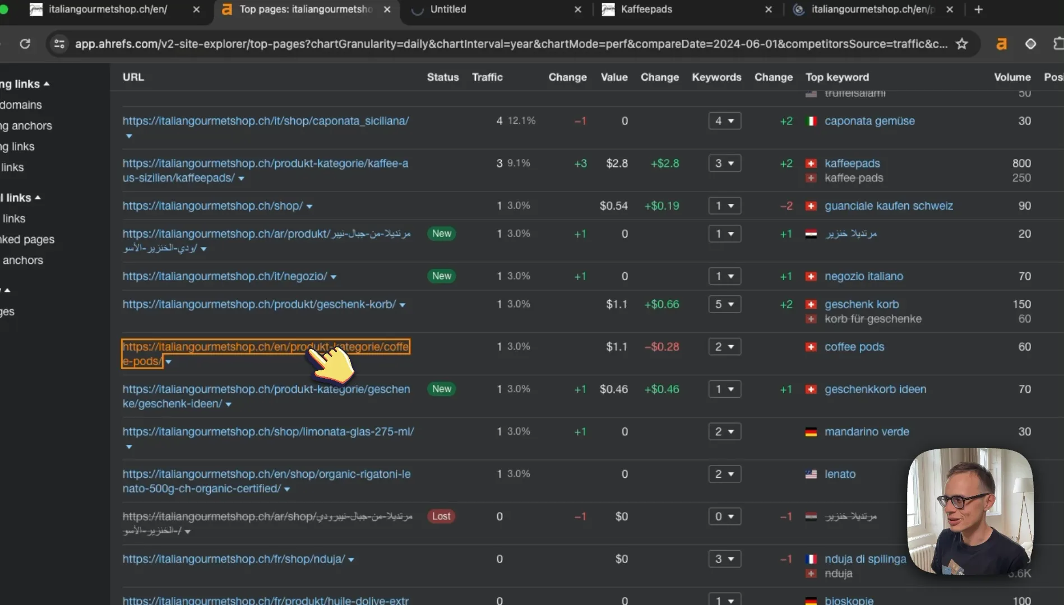
Task: Click the Swiss flag beside coffee pods
Action: (811, 347)
